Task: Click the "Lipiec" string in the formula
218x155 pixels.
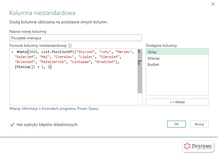Action: (87, 57)
